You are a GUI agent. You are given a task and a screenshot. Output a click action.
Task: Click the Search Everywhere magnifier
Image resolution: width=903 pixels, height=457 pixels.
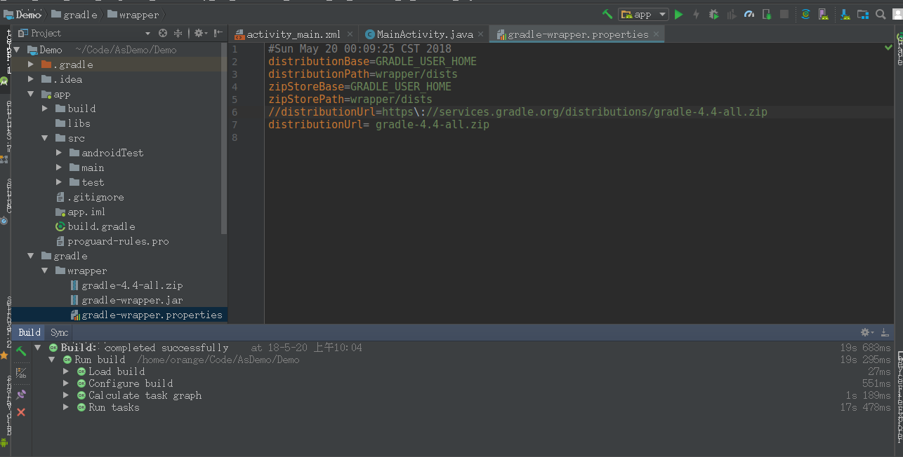[x=881, y=14]
